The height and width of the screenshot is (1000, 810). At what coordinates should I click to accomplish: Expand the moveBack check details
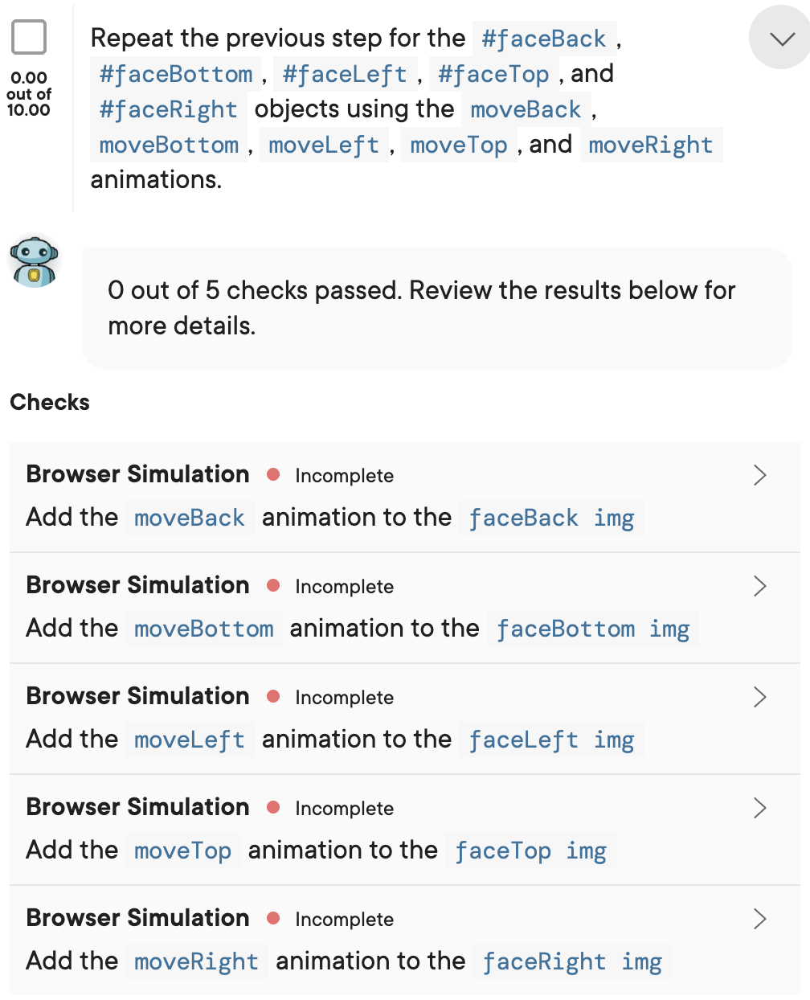(x=760, y=475)
